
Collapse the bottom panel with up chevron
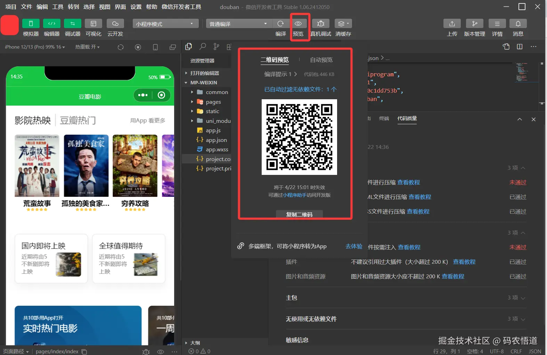coord(520,119)
